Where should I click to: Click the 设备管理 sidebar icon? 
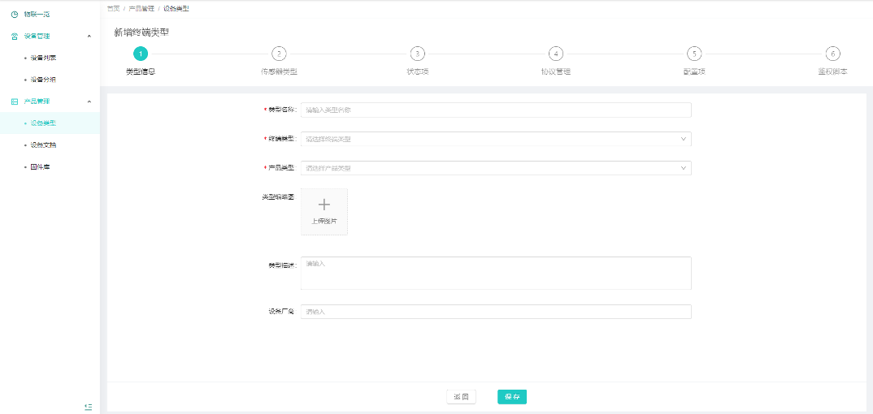[x=14, y=37]
